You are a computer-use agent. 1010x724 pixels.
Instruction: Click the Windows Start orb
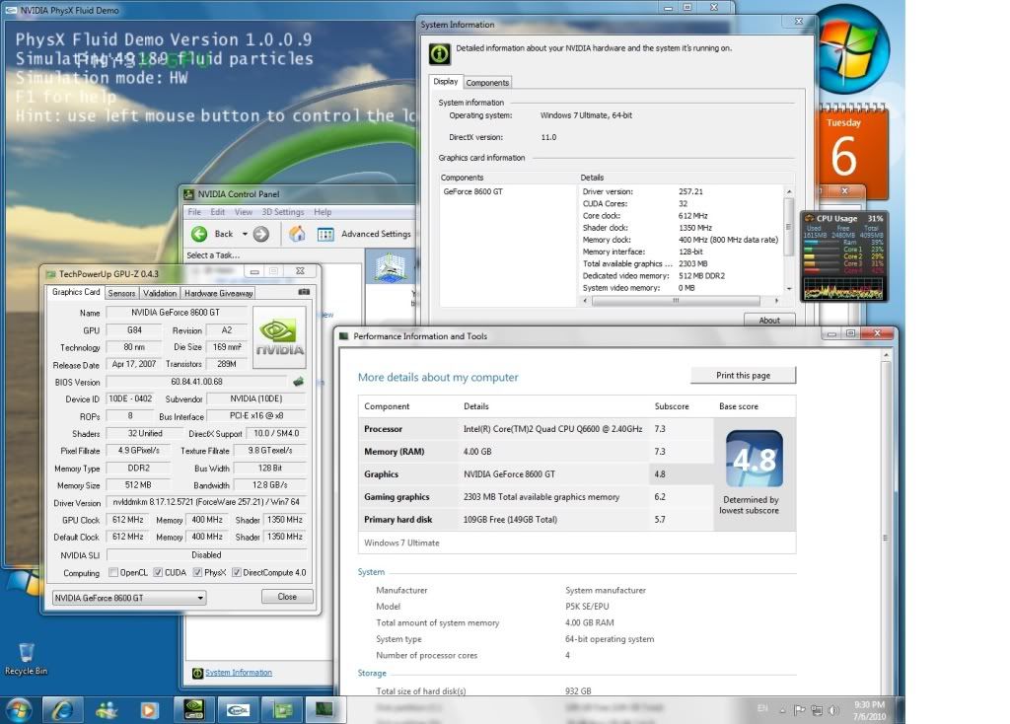[x=19, y=708]
